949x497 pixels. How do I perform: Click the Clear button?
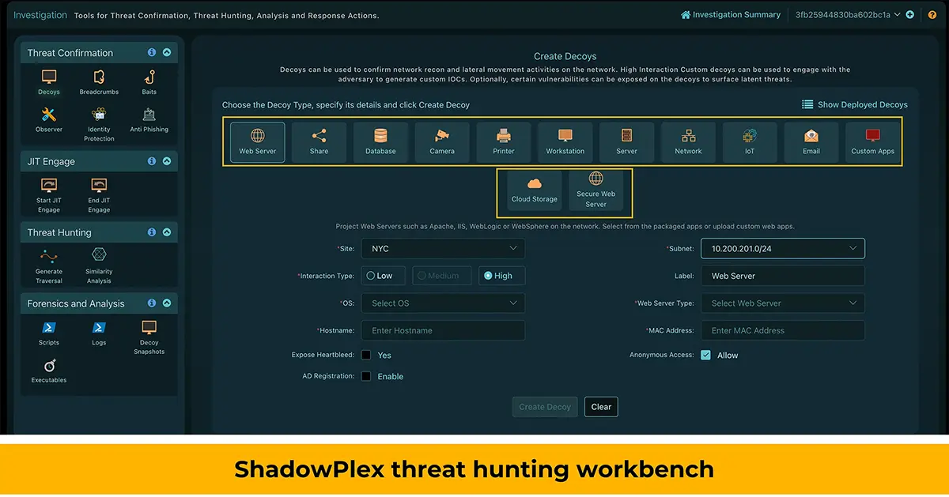[602, 407]
